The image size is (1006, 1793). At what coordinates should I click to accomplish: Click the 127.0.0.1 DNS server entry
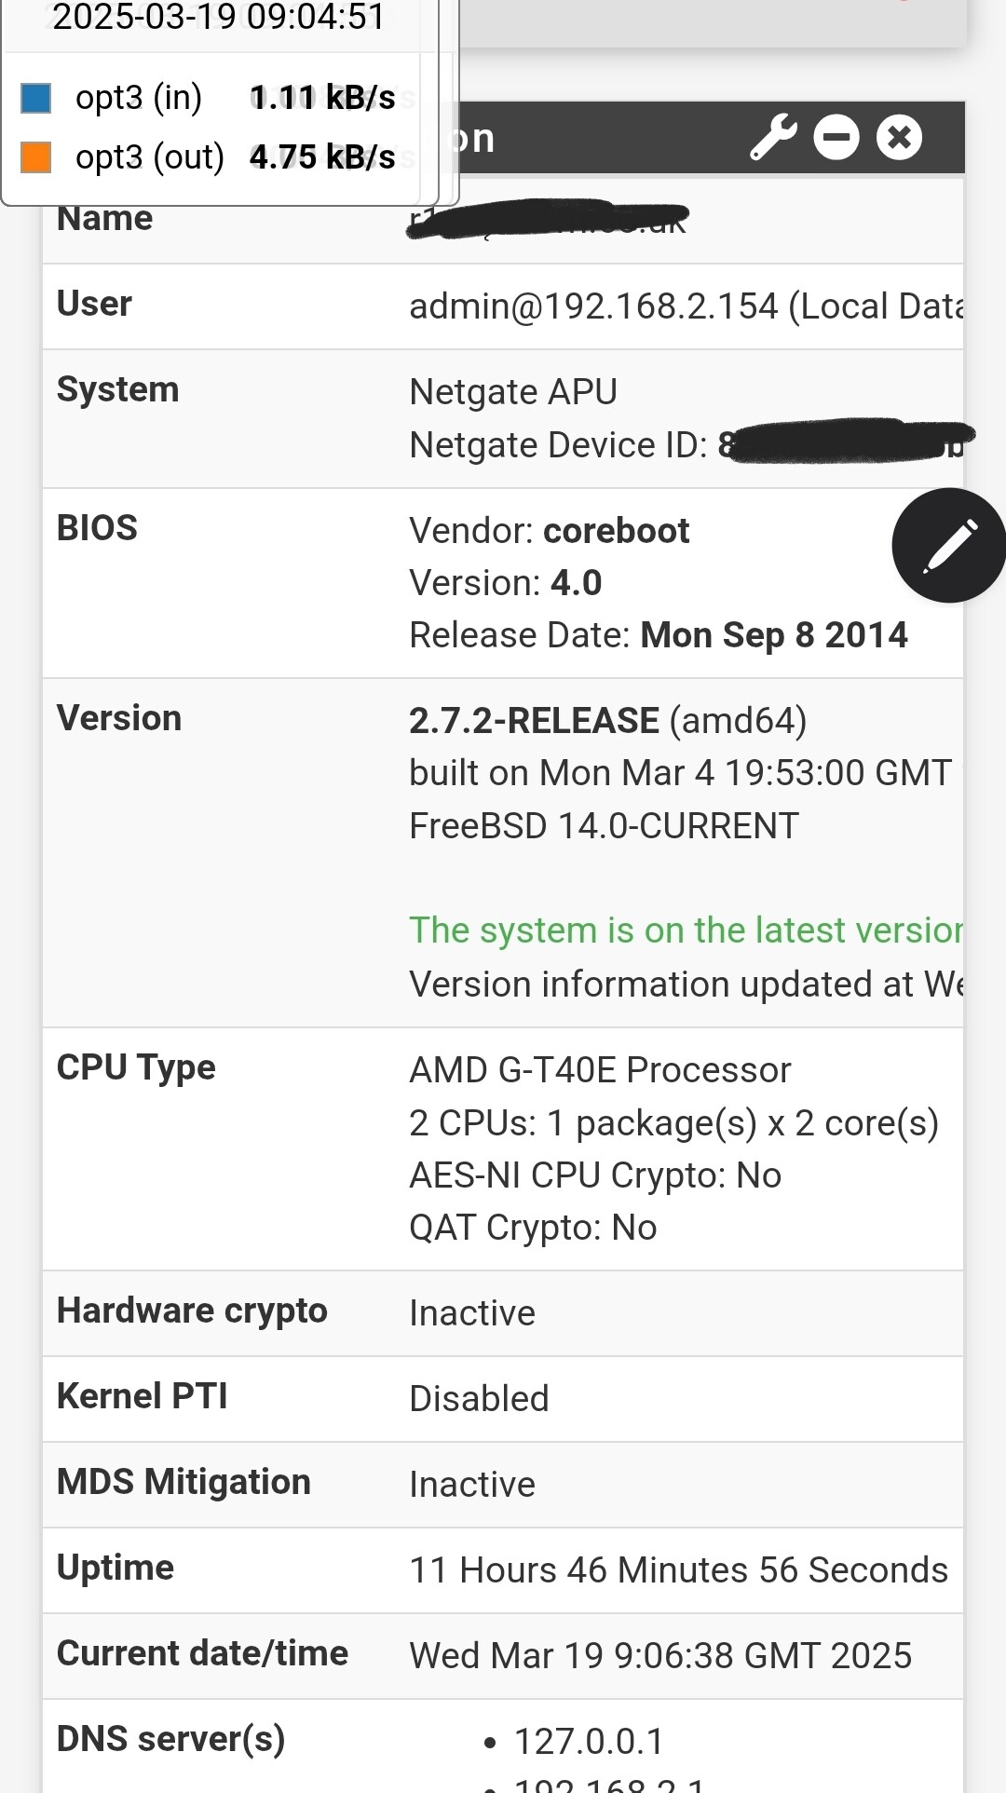(x=589, y=1741)
